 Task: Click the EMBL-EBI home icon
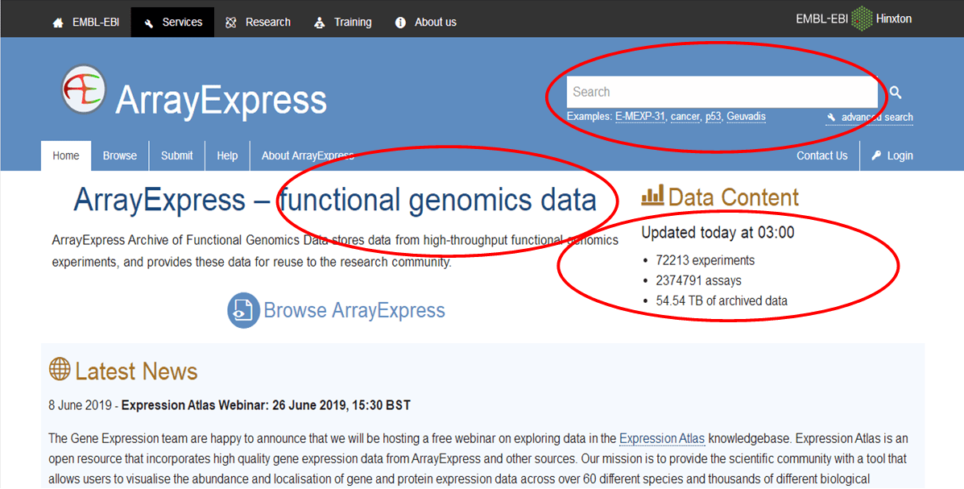click(x=58, y=23)
